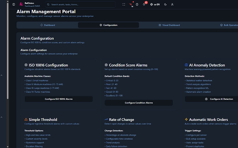238x148 pixels.
Task: Click the upper collapse chevron in left strip
Action: click(x=2, y=75)
